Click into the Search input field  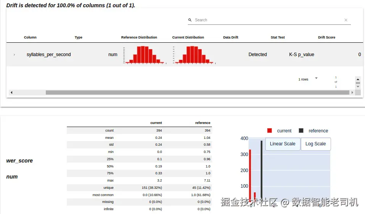click(x=268, y=20)
